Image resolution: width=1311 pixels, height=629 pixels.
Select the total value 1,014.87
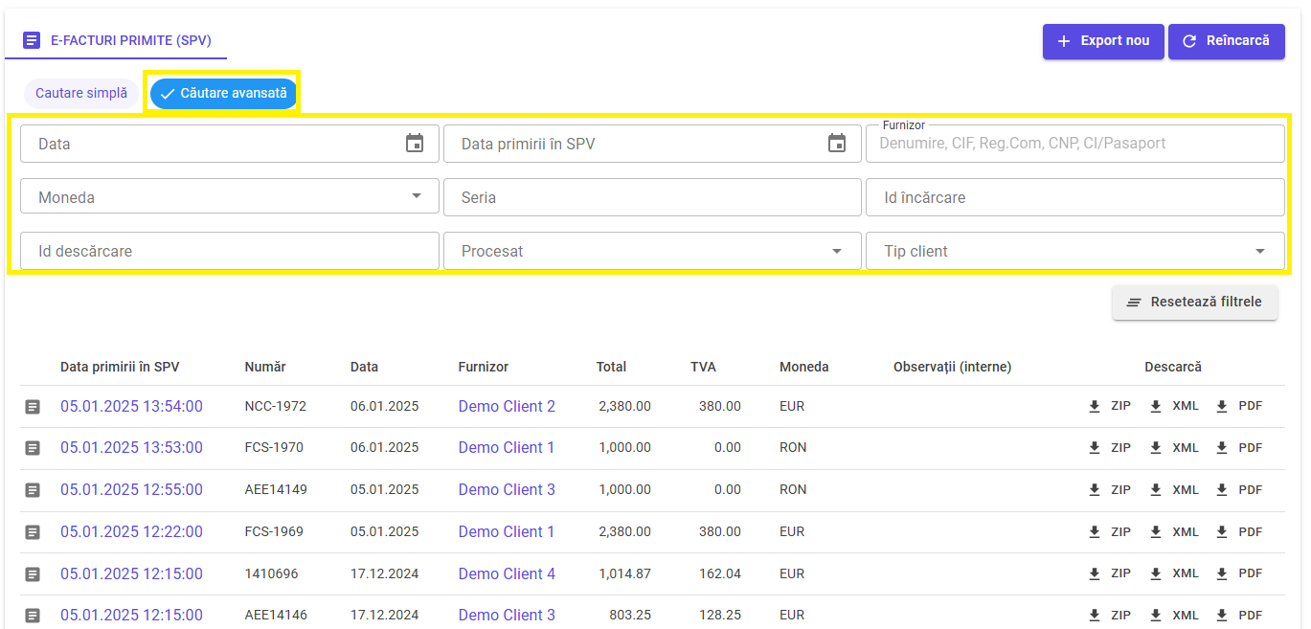(x=624, y=574)
